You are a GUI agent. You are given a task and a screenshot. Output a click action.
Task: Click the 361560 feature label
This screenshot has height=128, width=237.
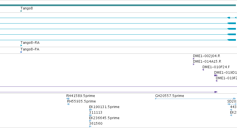click(x=96, y=124)
